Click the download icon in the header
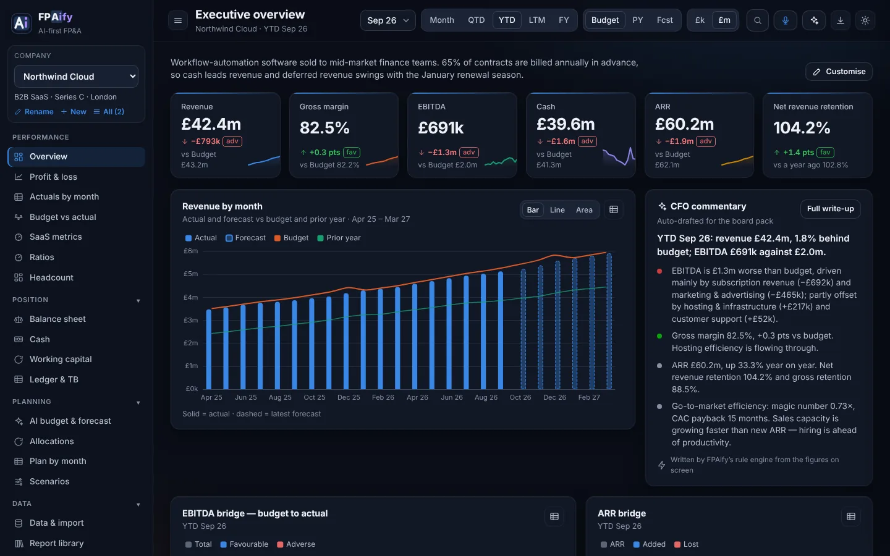Viewport: 890px width, 556px height. coord(841,20)
